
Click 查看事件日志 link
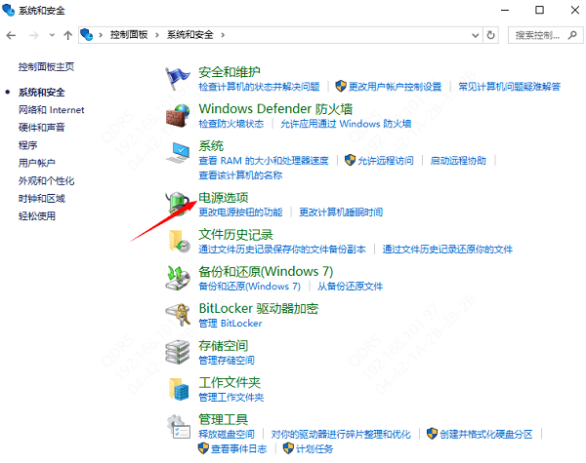pyautogui.click(x=239, y=448)
